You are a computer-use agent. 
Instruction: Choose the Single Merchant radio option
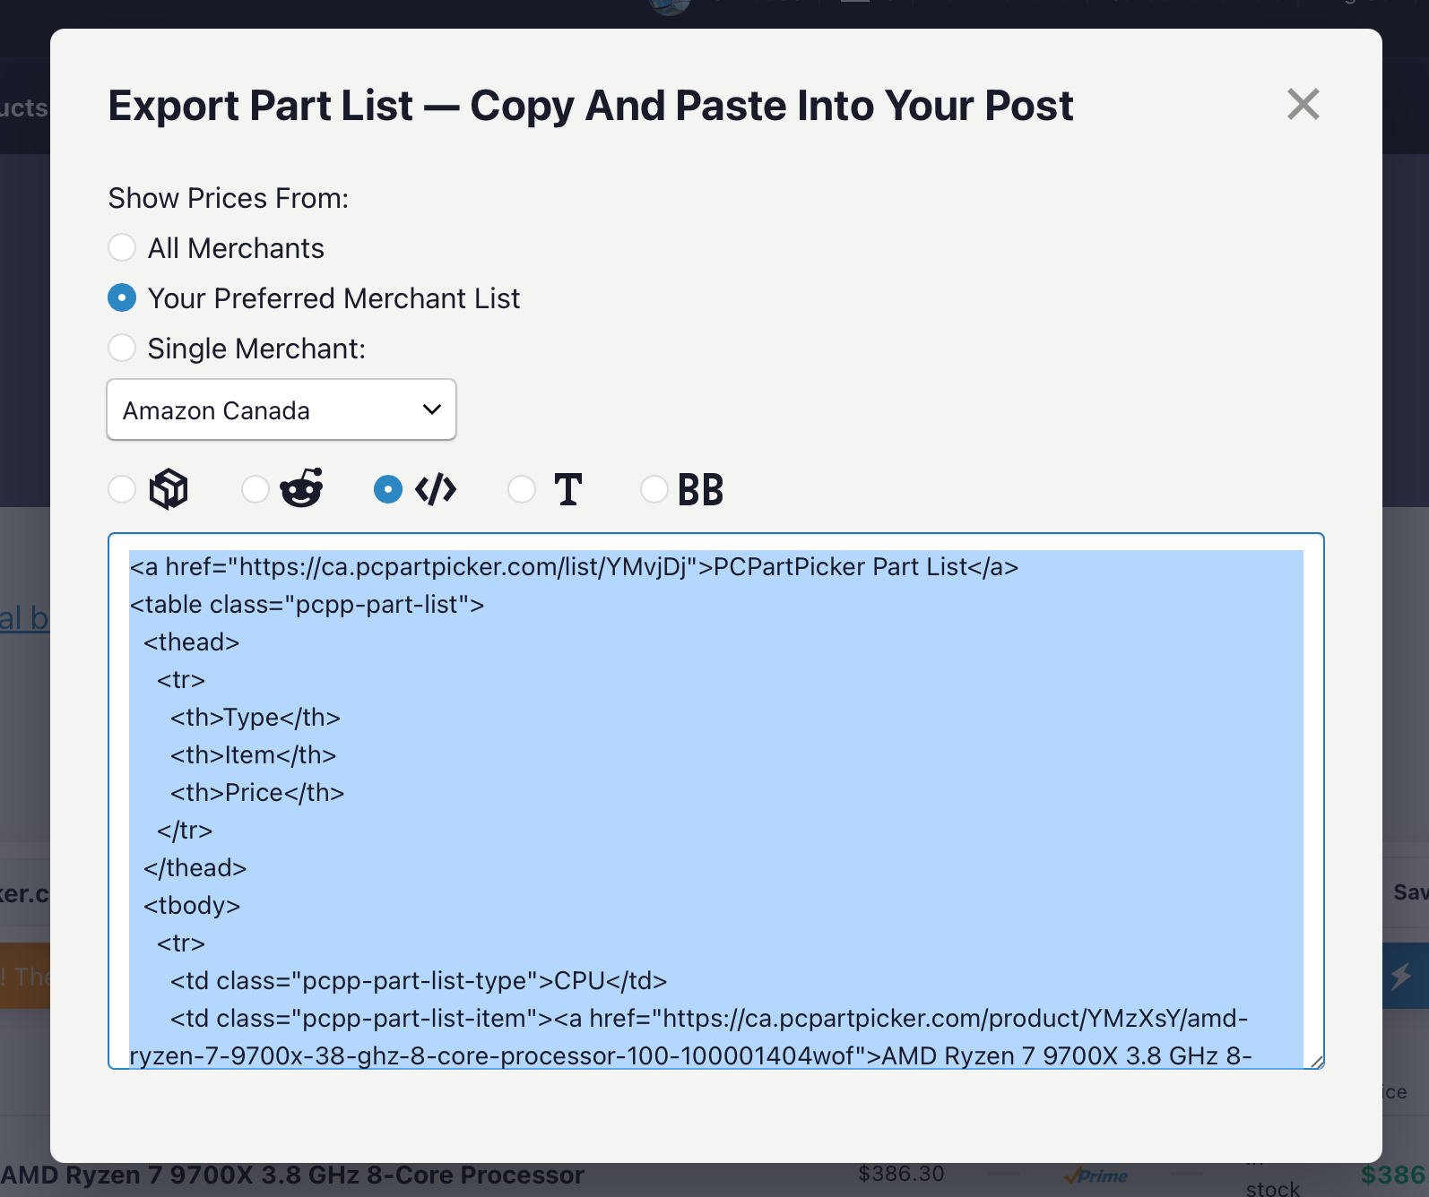[122, 348]
